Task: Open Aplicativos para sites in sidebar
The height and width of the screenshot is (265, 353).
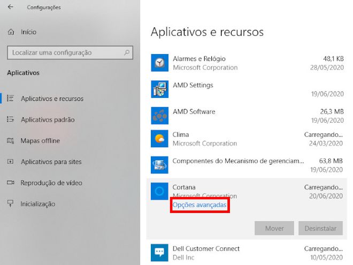Action: click(51, 162)
